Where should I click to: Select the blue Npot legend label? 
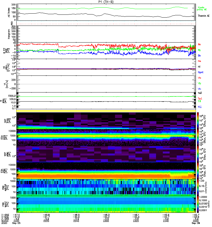[x=201, y=72]
